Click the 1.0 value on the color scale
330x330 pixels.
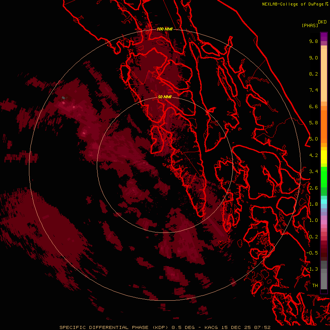point(313,220)
